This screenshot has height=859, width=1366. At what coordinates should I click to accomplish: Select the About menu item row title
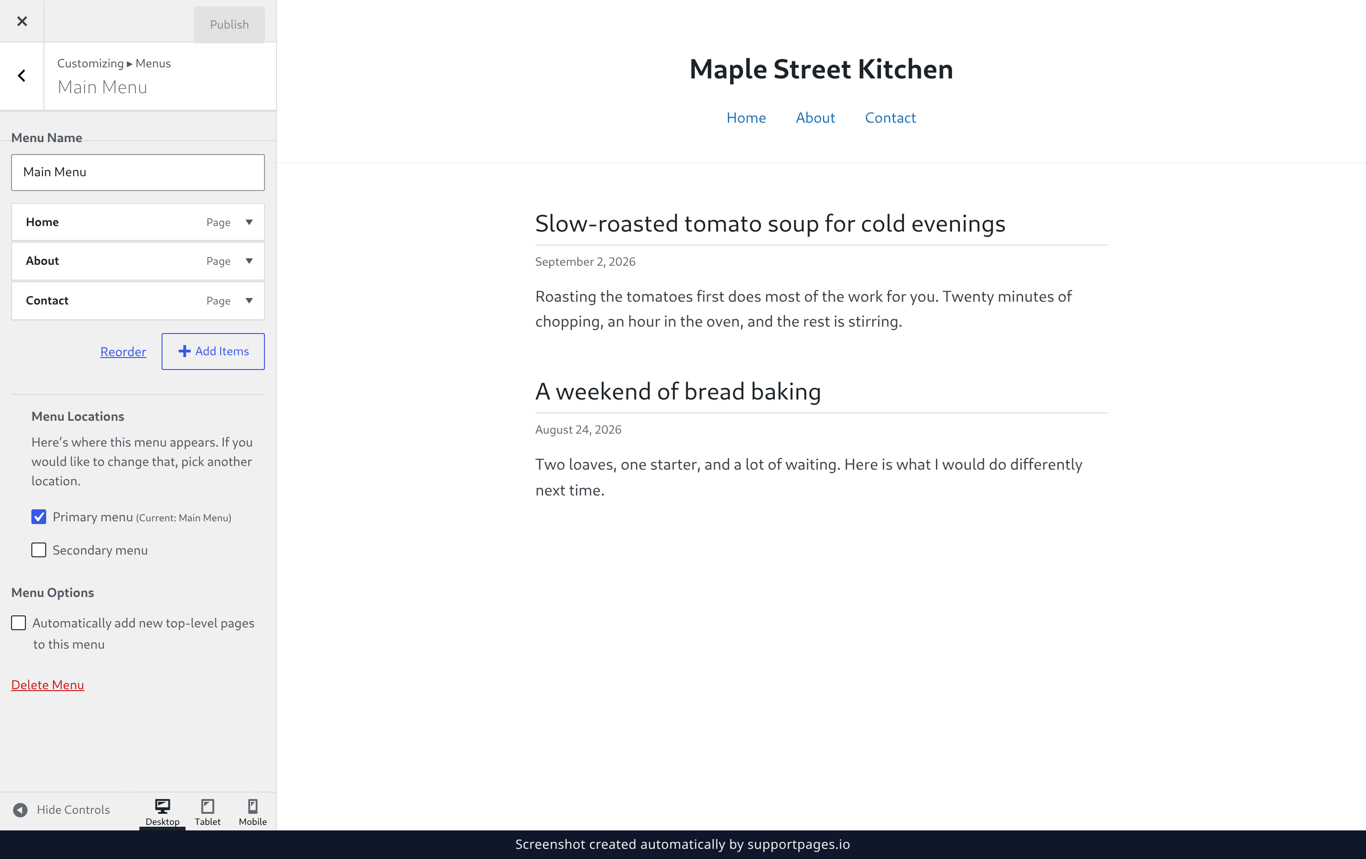click(42, 261)
